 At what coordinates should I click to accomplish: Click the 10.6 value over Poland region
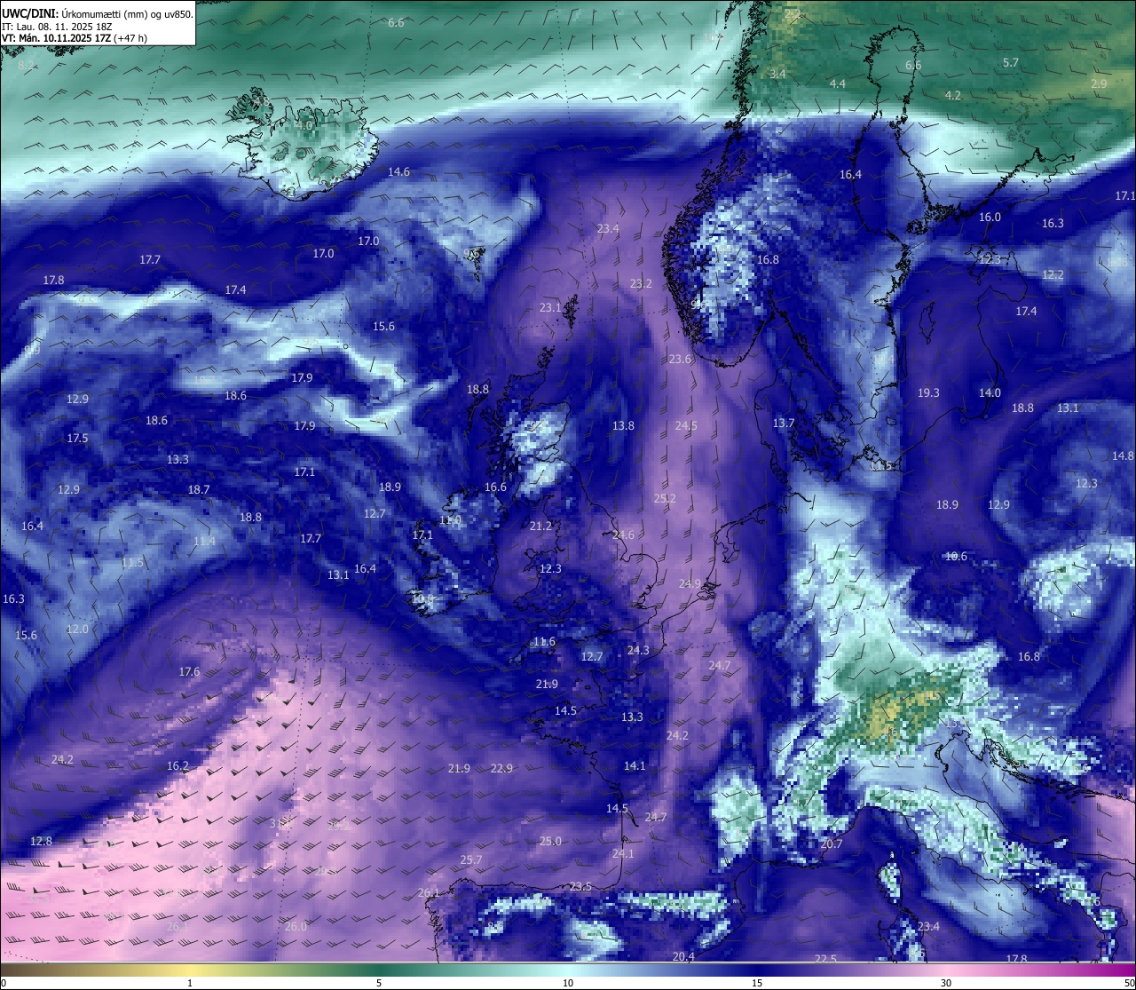(x=956, y=556)
